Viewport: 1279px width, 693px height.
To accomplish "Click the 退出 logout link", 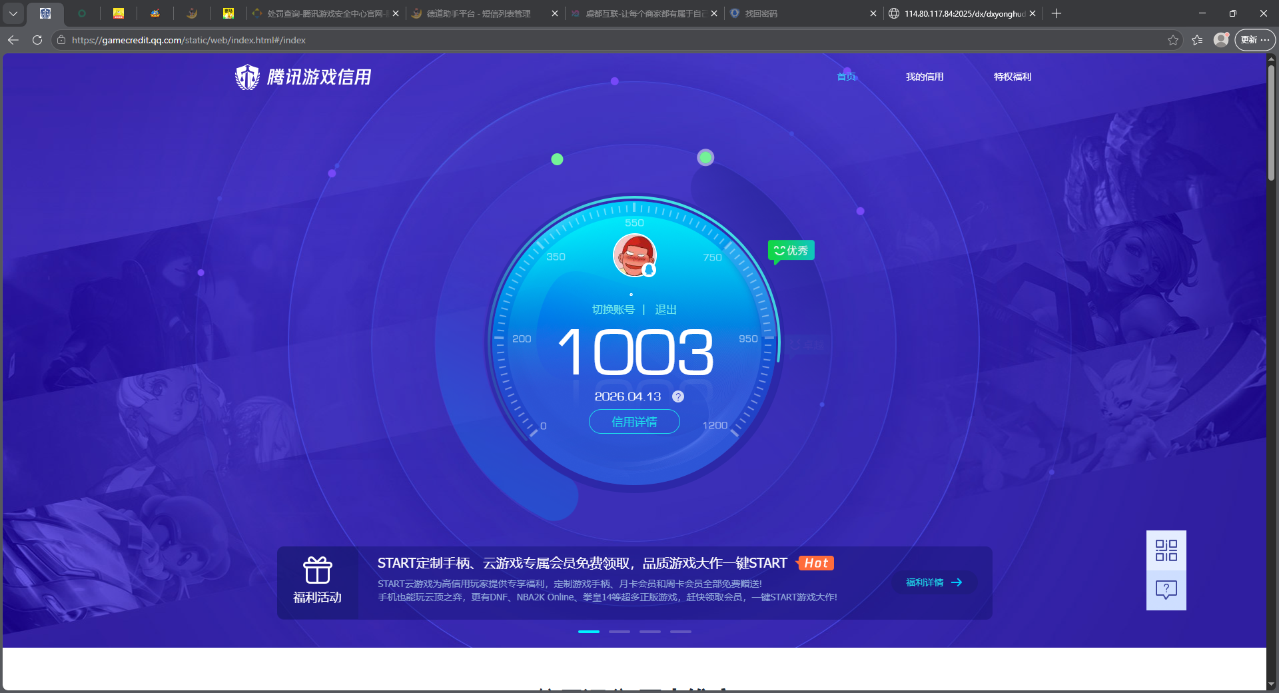I will click(x=667, y=309).
